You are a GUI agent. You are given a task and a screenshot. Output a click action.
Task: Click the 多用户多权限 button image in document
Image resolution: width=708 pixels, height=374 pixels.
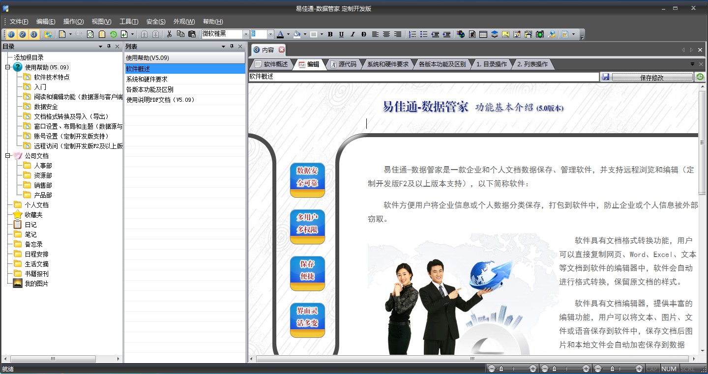pyautogui.click(x=307, y=227)
